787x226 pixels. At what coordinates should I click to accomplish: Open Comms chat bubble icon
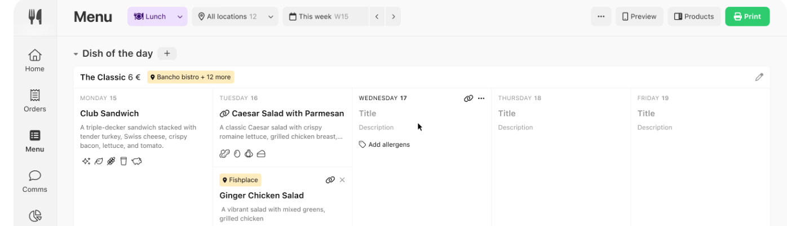35,175
